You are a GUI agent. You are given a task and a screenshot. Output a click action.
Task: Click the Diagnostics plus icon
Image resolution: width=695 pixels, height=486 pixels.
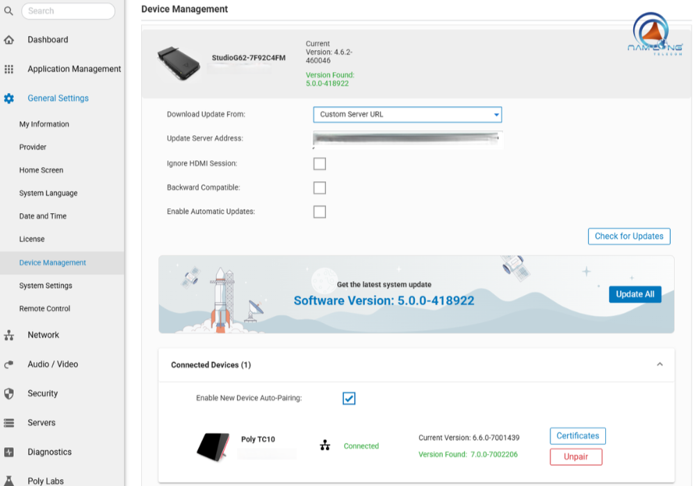[9, 452]
